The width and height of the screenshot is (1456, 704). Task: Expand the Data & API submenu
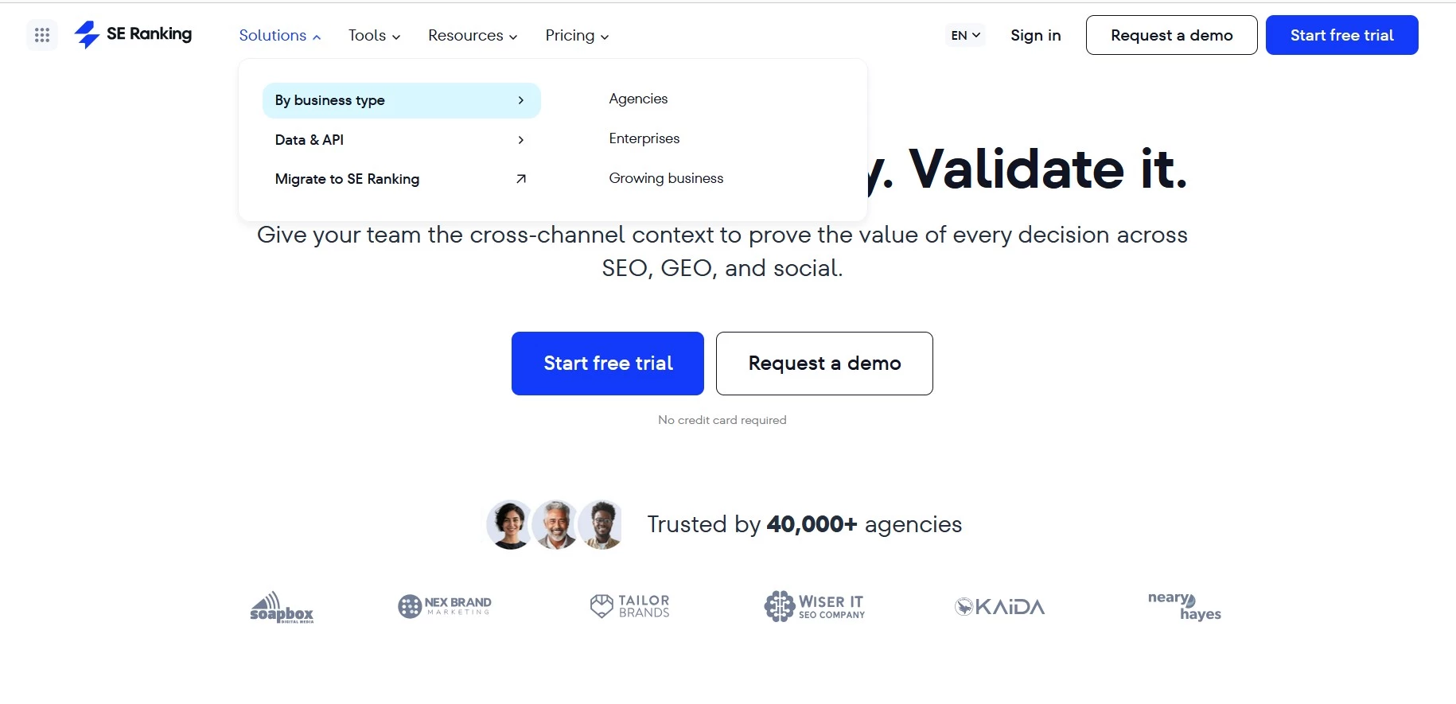pyautogui.click(x=401, y=140)
